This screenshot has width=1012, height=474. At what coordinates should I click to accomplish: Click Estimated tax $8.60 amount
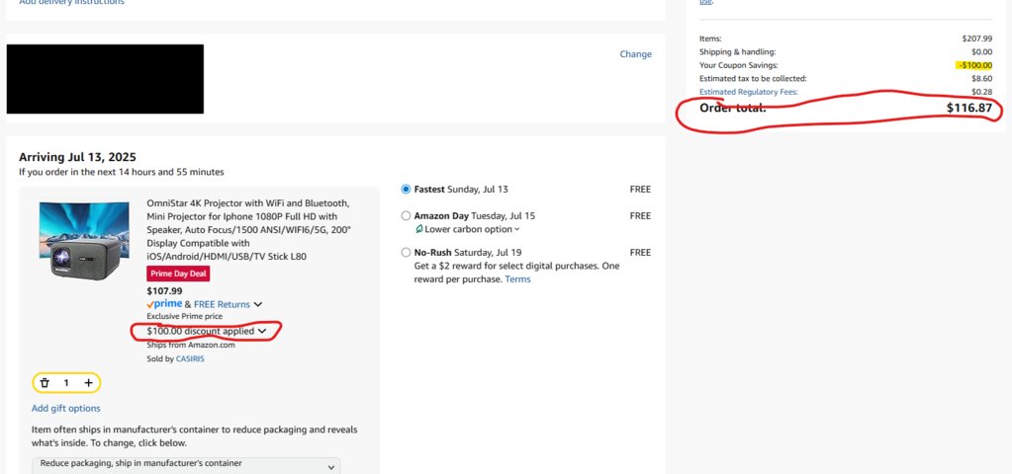click(x=982, y=79)
